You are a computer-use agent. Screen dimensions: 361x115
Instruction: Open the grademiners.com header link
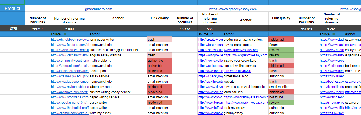pos(99,9)
